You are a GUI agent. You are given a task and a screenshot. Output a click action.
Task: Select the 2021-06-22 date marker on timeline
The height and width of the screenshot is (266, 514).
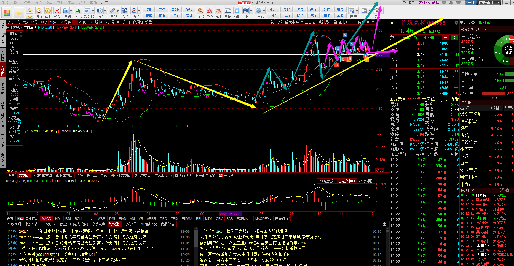(230, 214)
